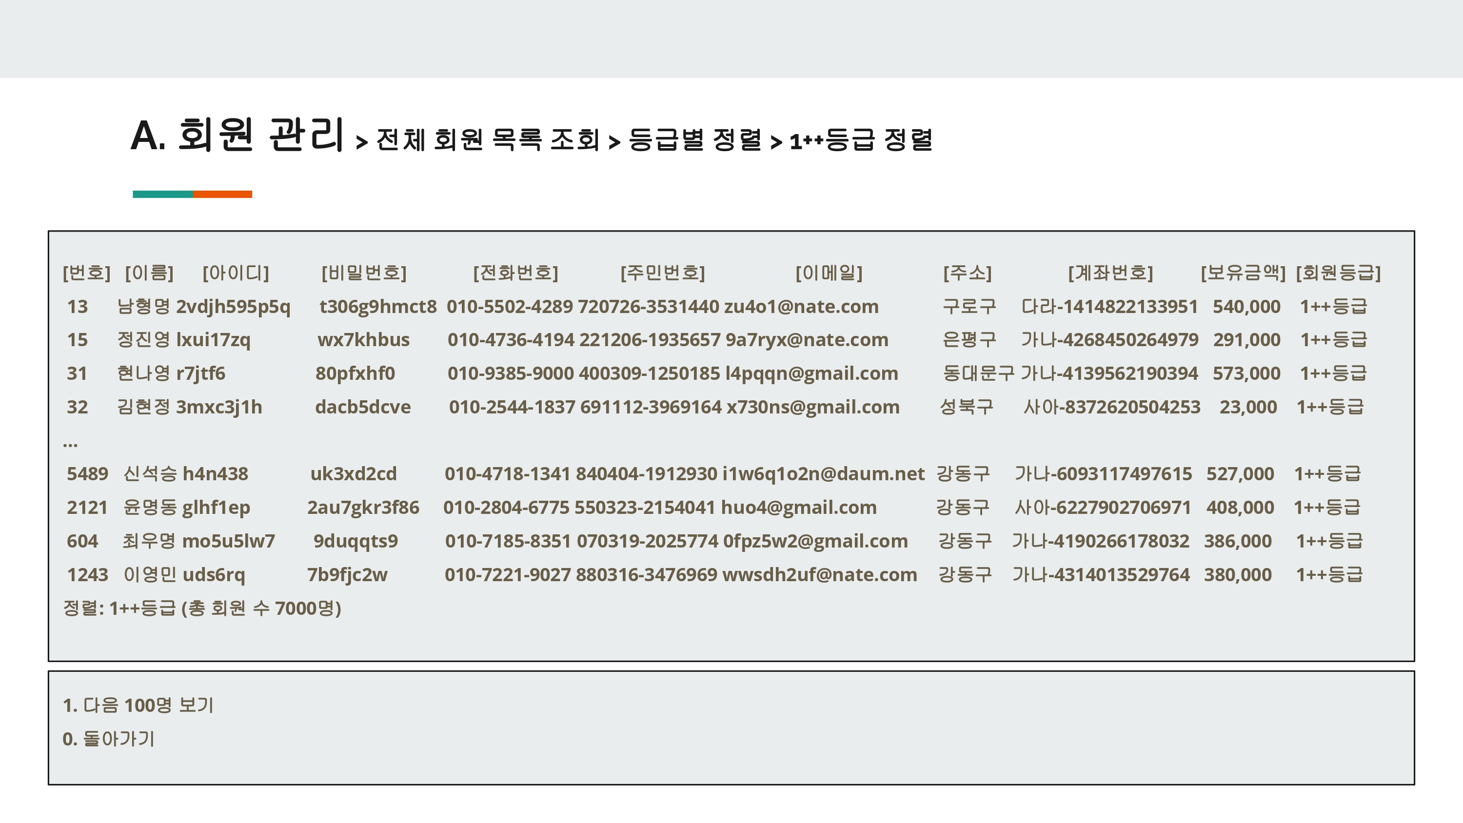Click member number 604

tap(82, 541)
